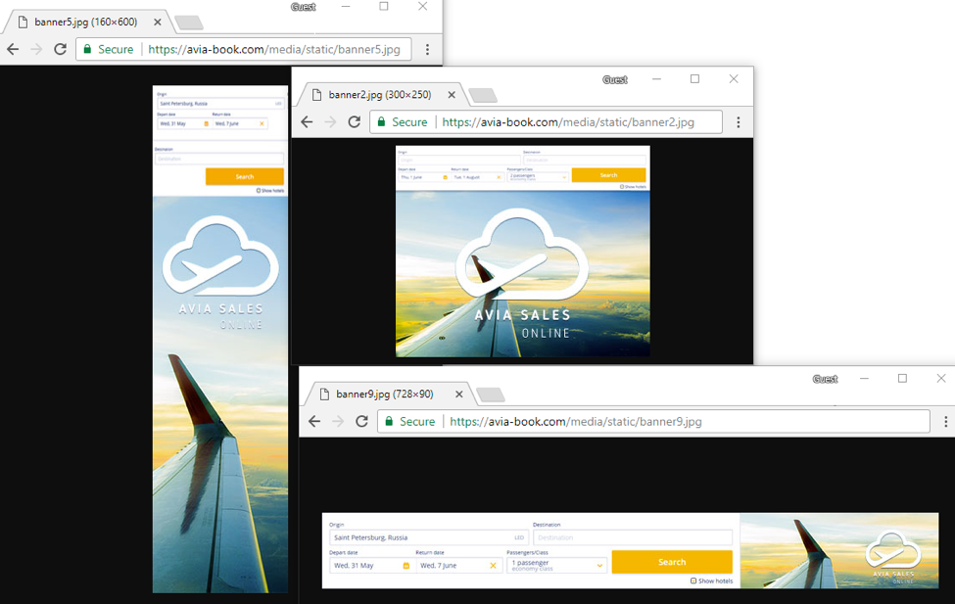Click Origin field in 160×600 banner
The image size is (955, 604).
tap(220, 104)
